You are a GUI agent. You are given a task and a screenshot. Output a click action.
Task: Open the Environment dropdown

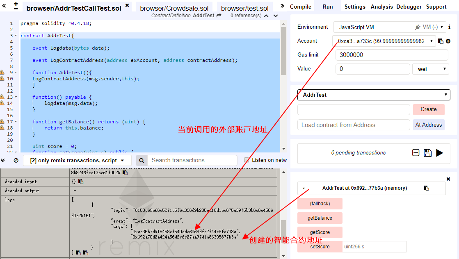(x=390, y=27)
